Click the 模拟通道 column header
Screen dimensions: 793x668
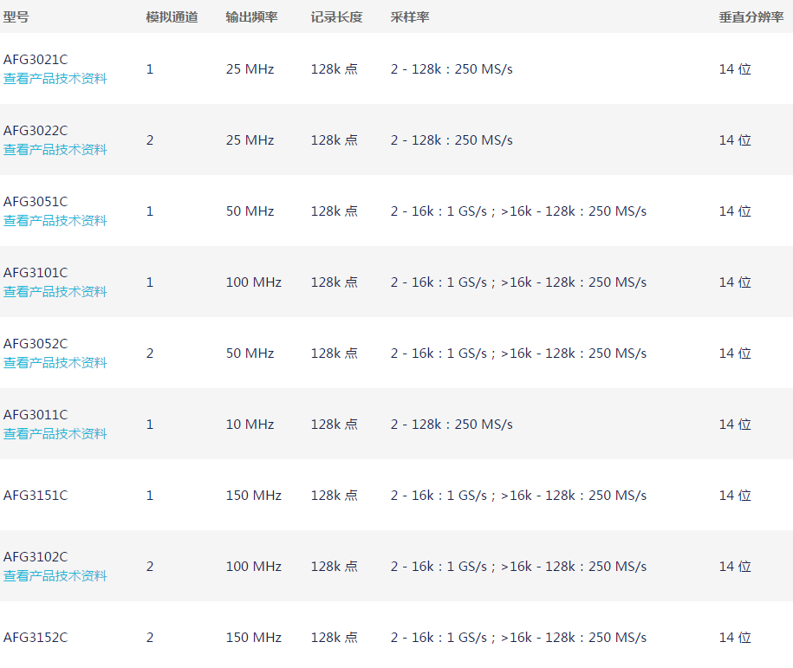(172, 17)
